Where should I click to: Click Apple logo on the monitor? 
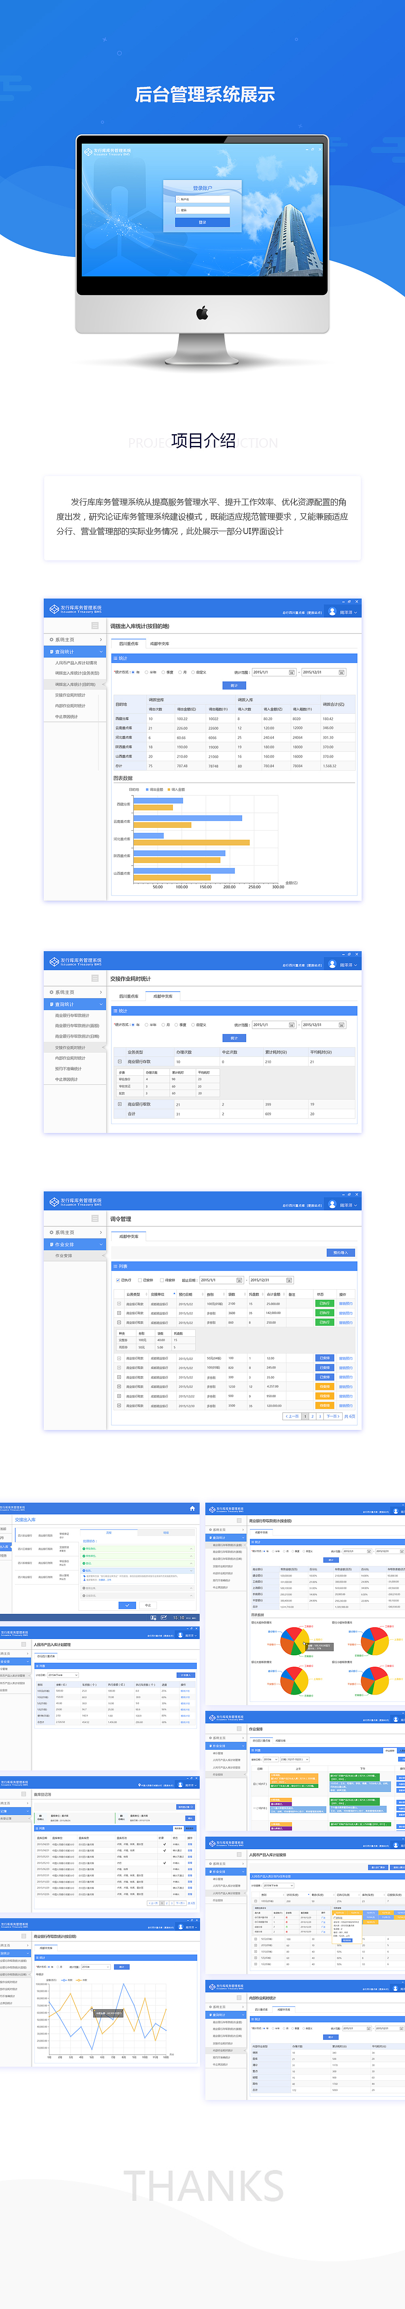coord(202,313)
